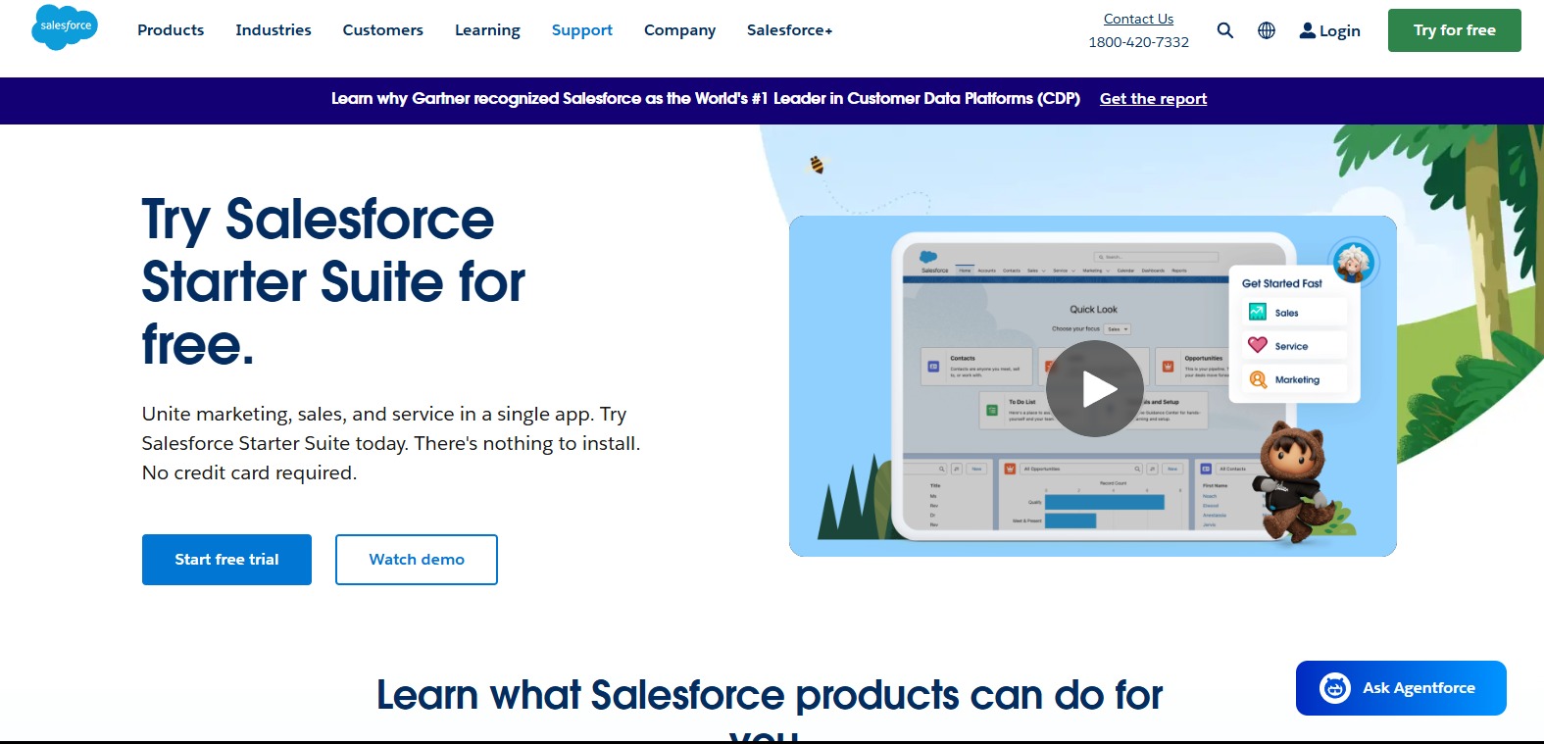Screen dimensions: 1544x744
Task: Click the Gartner CDP banner text
Action: pos(706,99)
